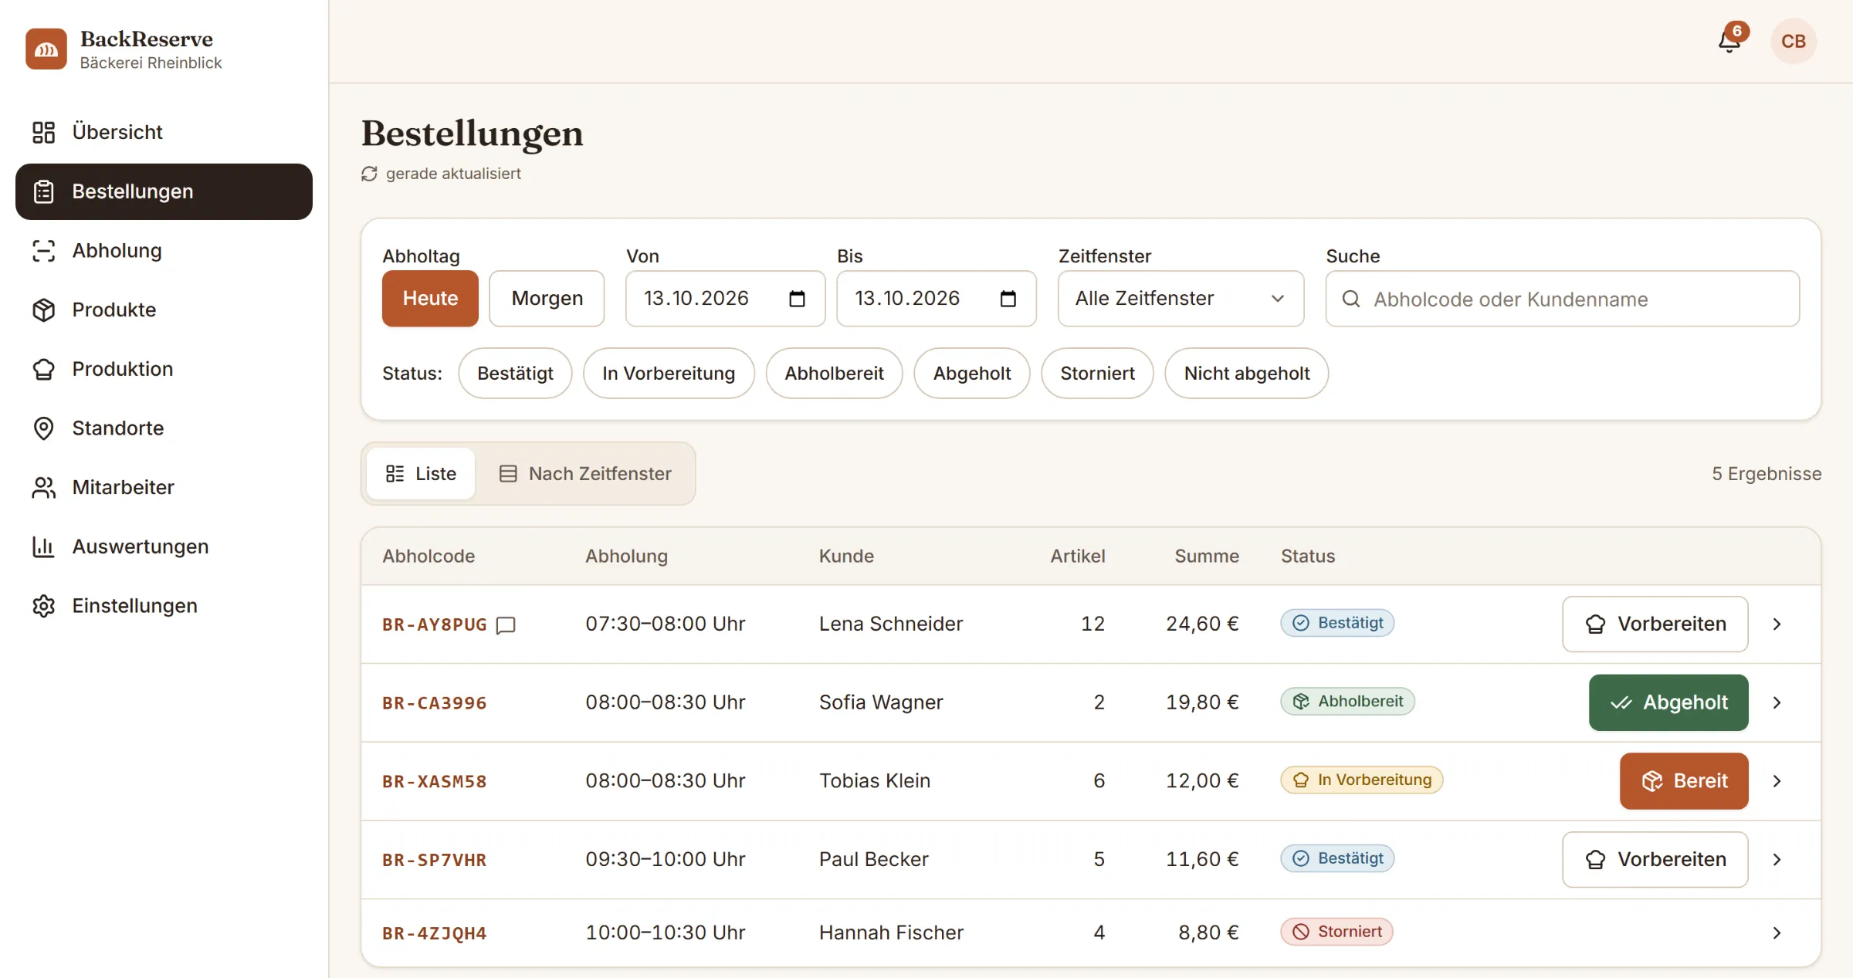Open calendar picker in the Bis date field

[x=1008, y=299]
